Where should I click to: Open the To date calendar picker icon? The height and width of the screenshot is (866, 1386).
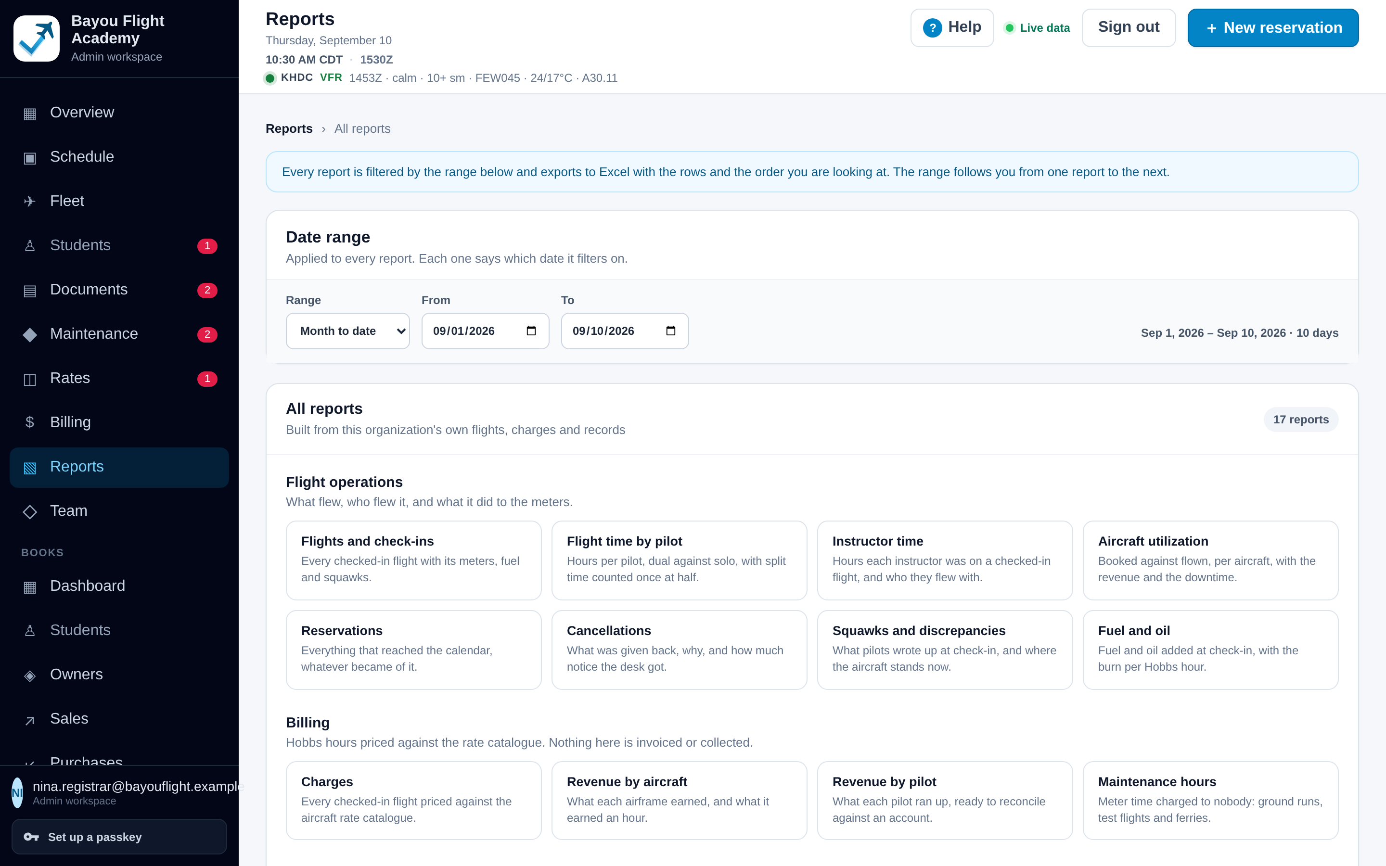pyautogui.click(x=671, y=331)
